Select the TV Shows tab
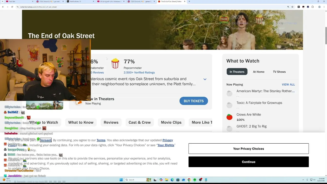The width and height of the screenshot is (327, 184). [x=279, y=72]
